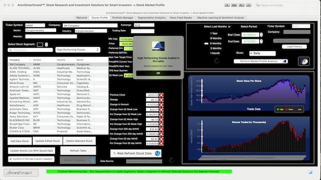This screenshot has height=180, width=321.
Task: Open the Show Daily dropdown
Action: 262,53
